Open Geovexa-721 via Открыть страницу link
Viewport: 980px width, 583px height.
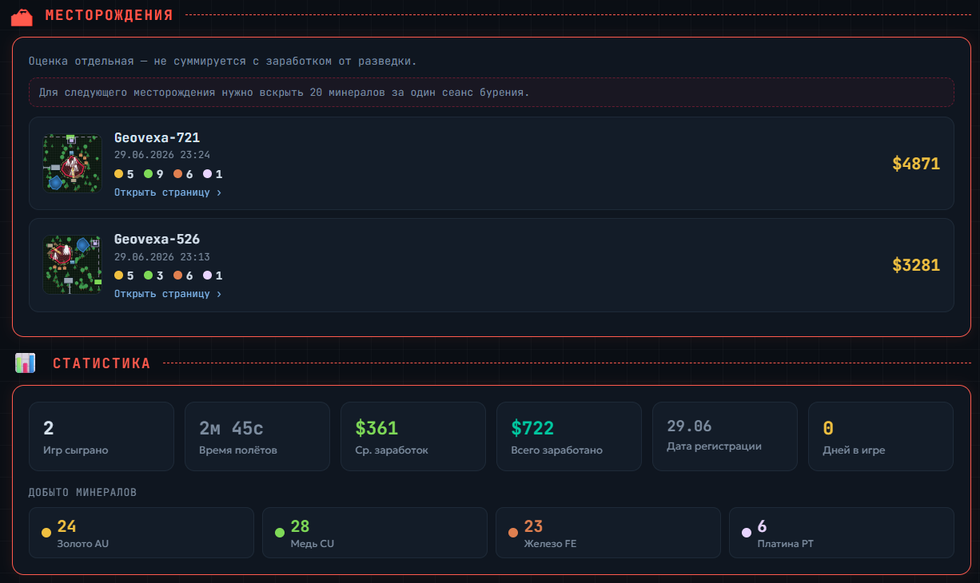click(168, 192)
